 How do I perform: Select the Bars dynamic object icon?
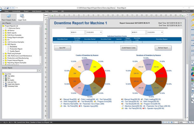[6, 78]
